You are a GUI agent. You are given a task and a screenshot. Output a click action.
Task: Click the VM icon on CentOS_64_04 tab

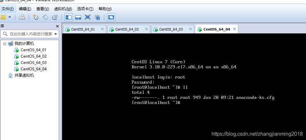[200, 29]
